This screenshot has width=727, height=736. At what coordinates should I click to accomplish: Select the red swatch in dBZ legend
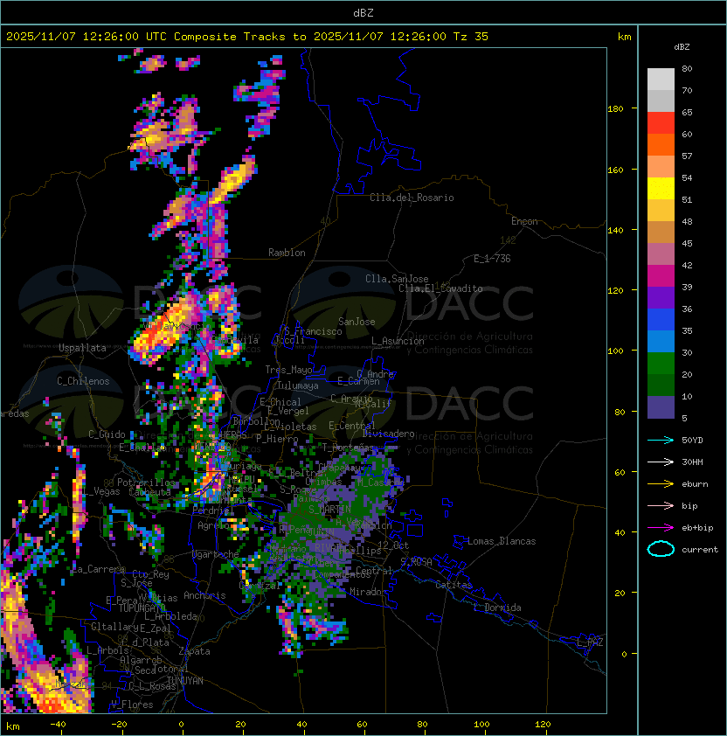[x=661, y=122]
